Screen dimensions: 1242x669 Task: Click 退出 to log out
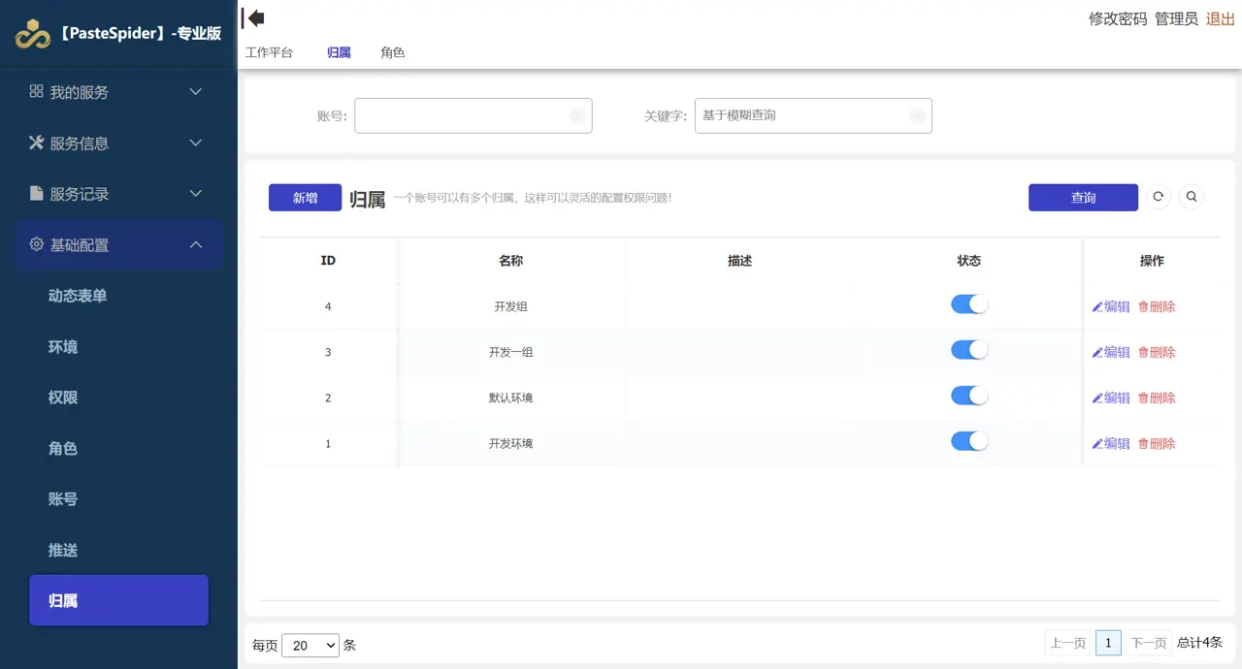[x=1221, y=18]
